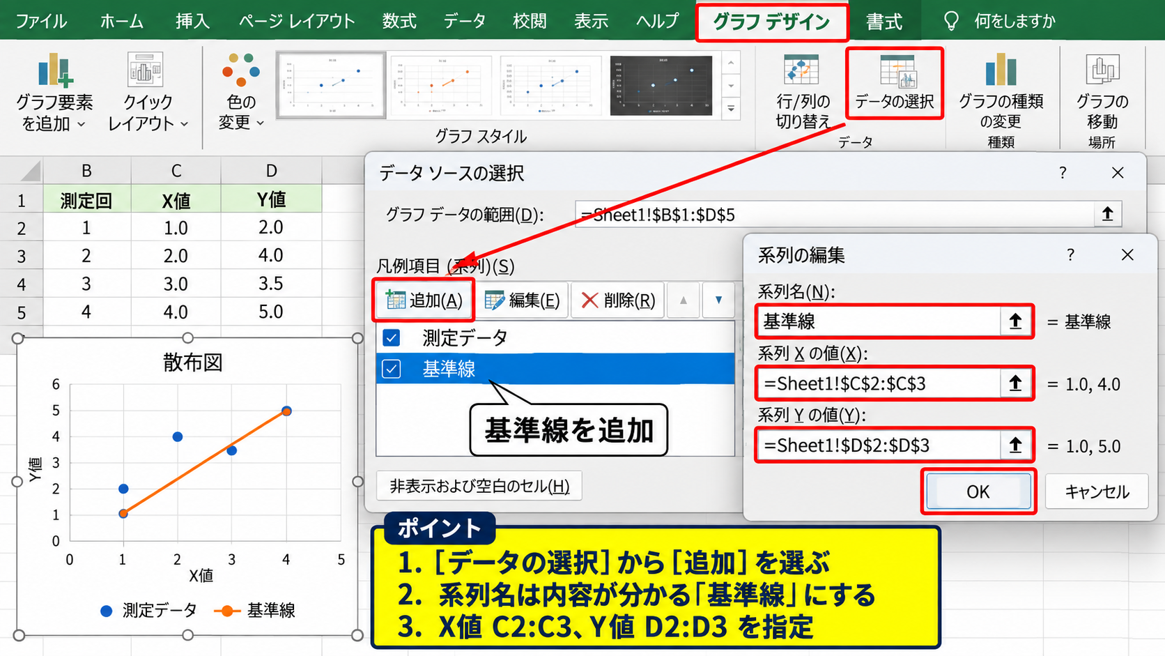Select column C header
Screen dimensions: 1165x656
pyautogui.click(x=176, y=171)
